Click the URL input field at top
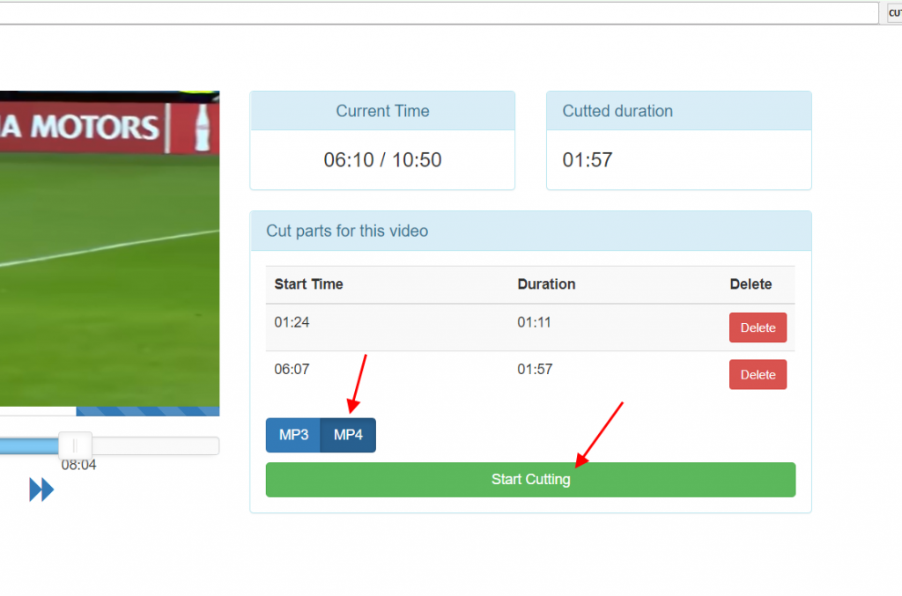The height and width of the screenshot is (596, 902). pyautogui.click(x=439, y=13)
